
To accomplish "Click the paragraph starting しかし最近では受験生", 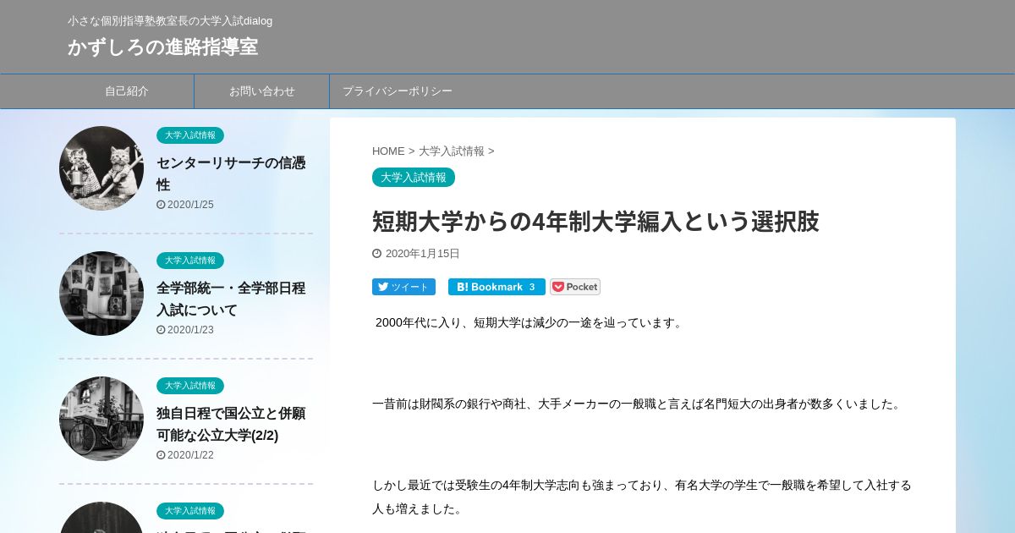I will [642, 497].
